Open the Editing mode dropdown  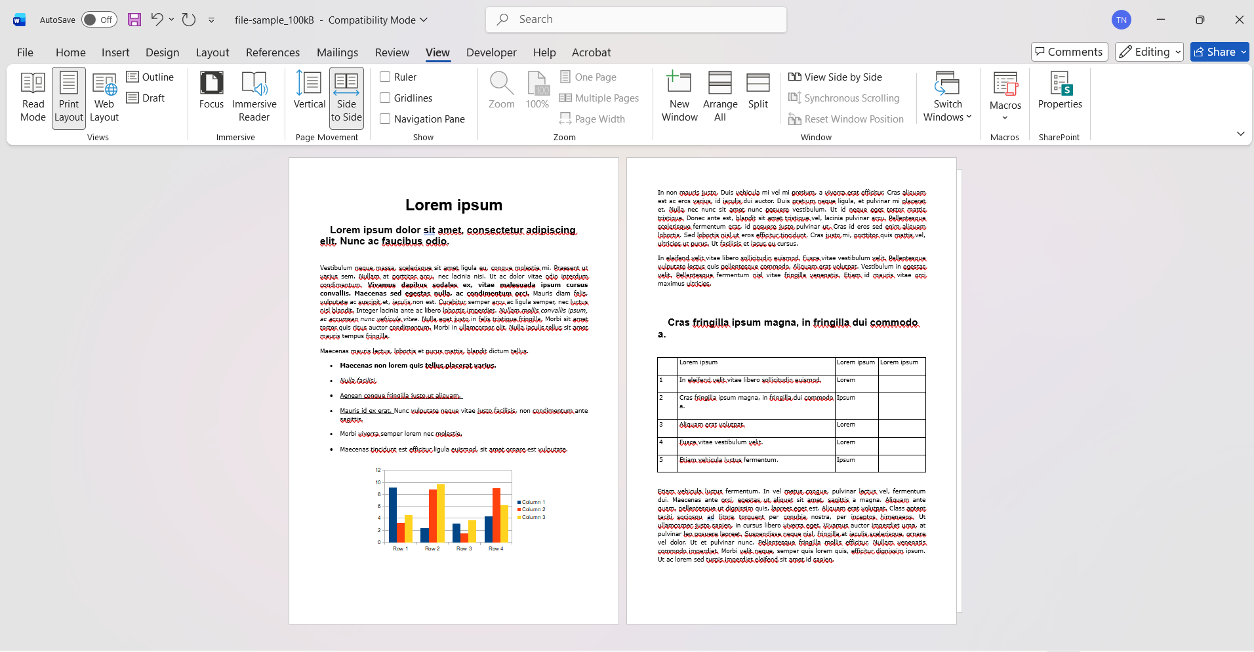tap(1149, 52)
